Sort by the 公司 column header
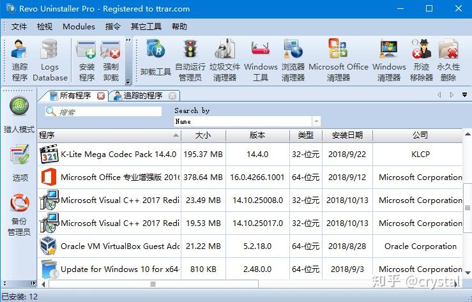 point(418,135)
